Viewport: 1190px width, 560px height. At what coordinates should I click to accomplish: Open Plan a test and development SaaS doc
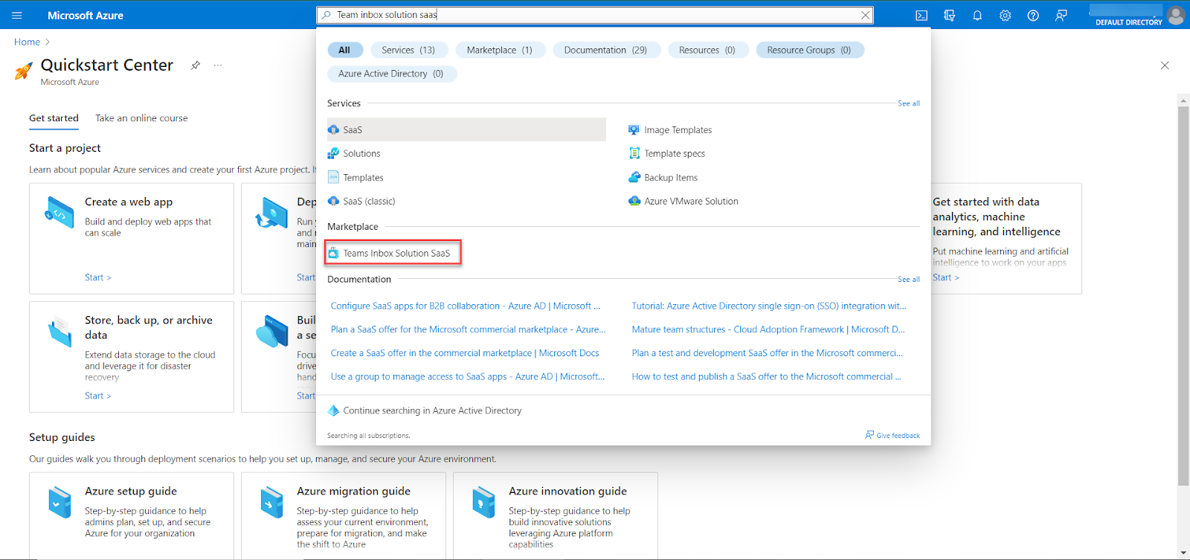pyautogui.click(x=768, y=353)
